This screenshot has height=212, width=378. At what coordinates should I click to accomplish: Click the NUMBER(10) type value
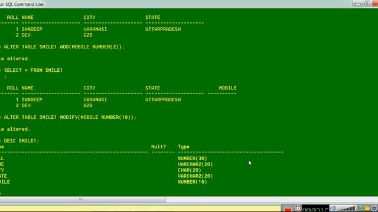(193, 182)
